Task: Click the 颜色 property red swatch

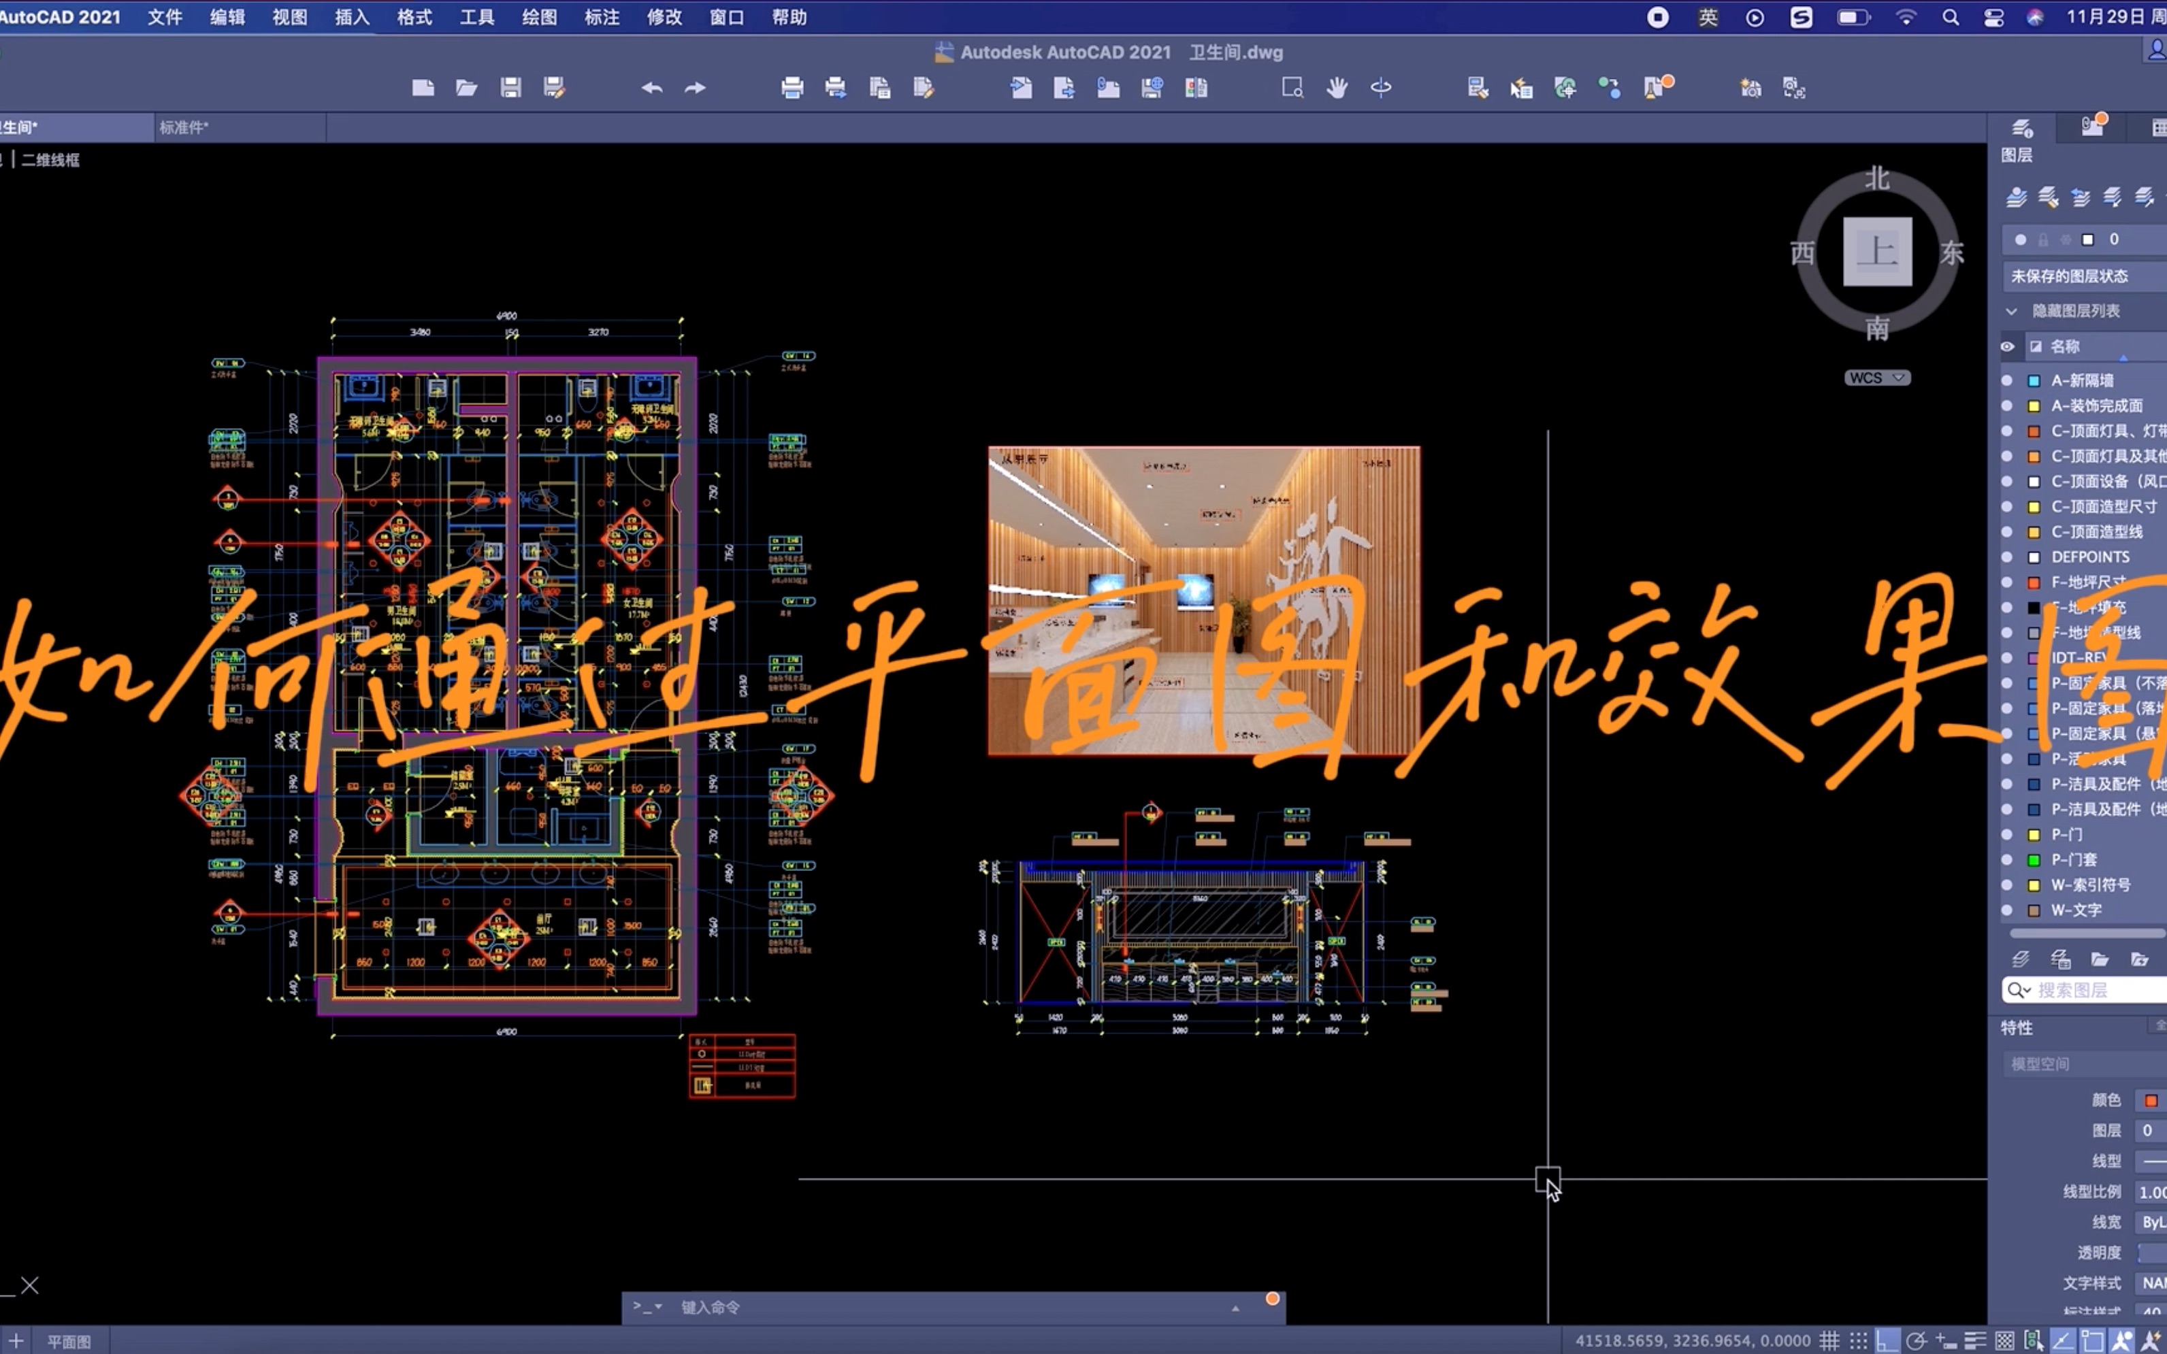Action: (2151, 1101)
